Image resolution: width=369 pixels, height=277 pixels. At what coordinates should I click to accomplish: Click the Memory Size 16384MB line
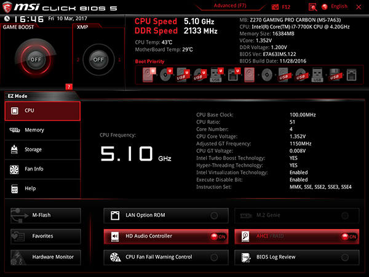click(x=267, y=34)
